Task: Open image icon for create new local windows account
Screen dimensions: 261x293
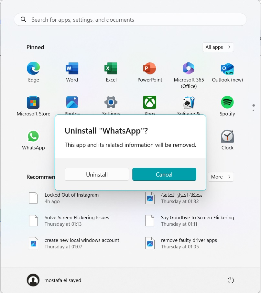Action: pyautogui.click(x=33, y=243)
